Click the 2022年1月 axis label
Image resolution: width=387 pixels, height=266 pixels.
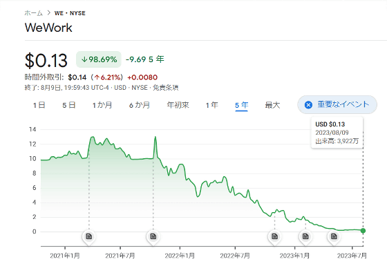tap(180, 256)
